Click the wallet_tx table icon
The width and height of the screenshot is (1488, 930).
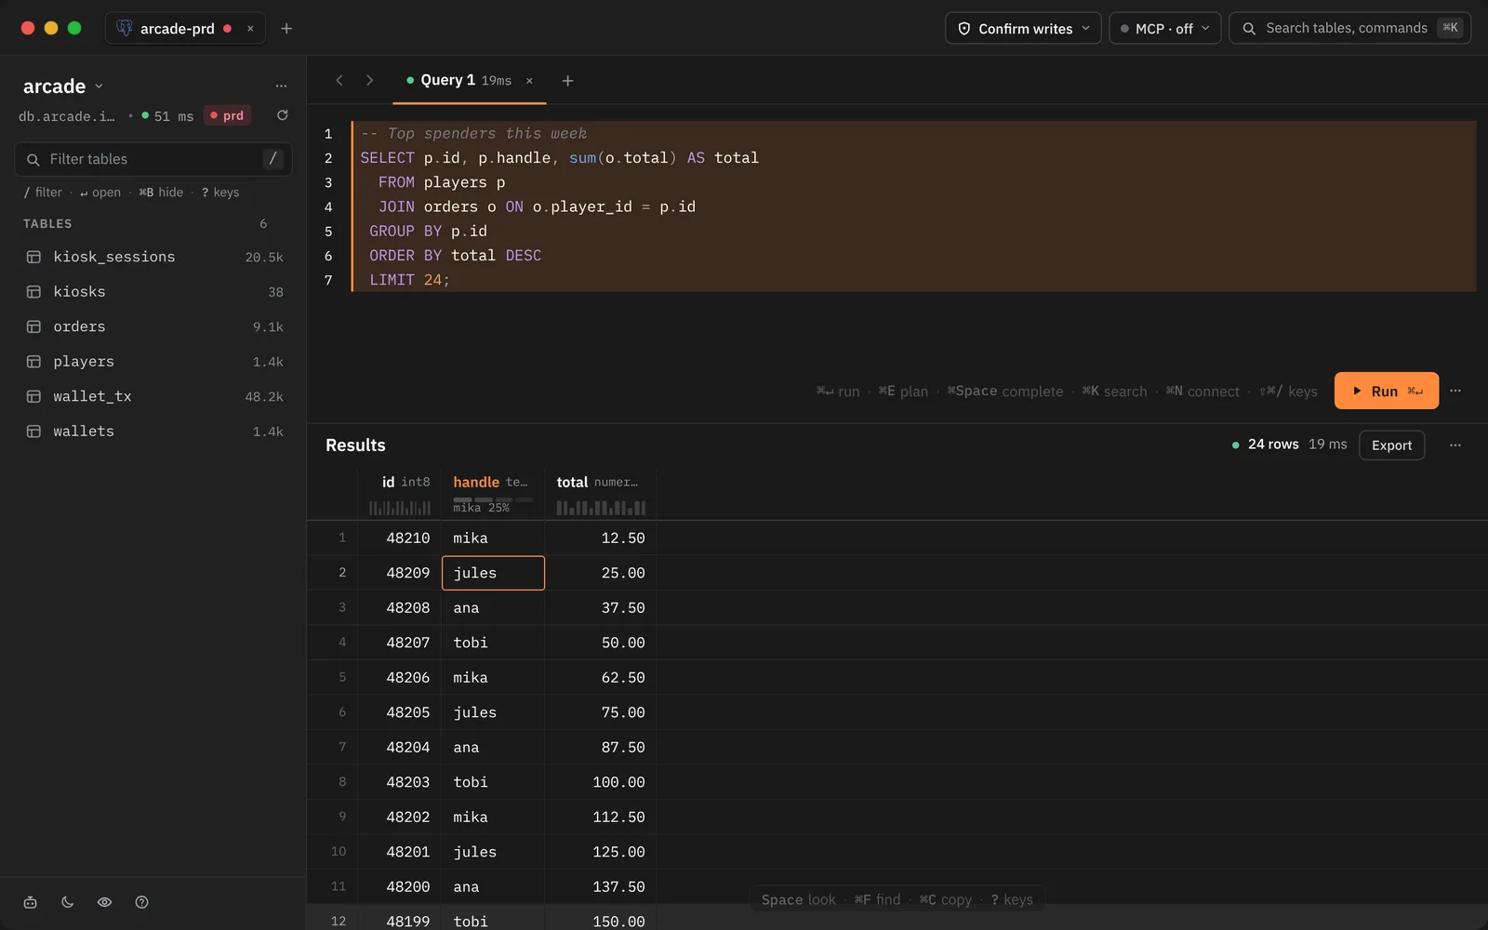point(33,396)
